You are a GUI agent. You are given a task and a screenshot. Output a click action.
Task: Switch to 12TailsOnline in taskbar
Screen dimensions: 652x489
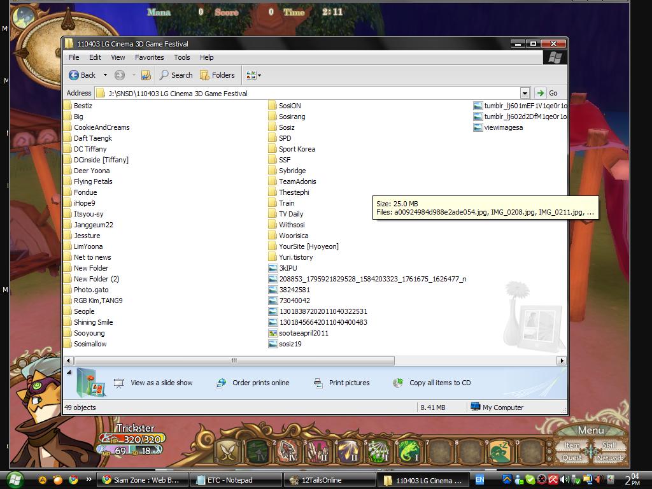coord(329,480)
